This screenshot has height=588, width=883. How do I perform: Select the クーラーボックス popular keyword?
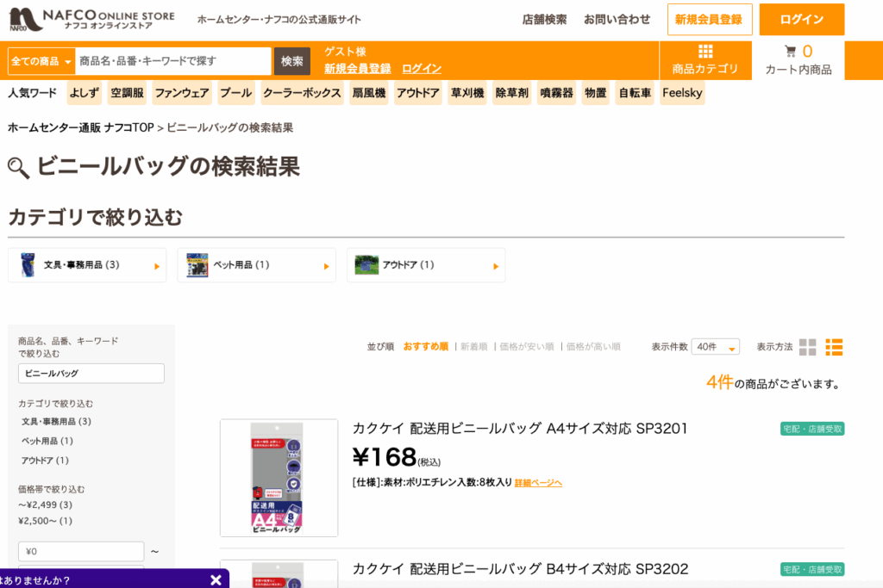point(302,93)
